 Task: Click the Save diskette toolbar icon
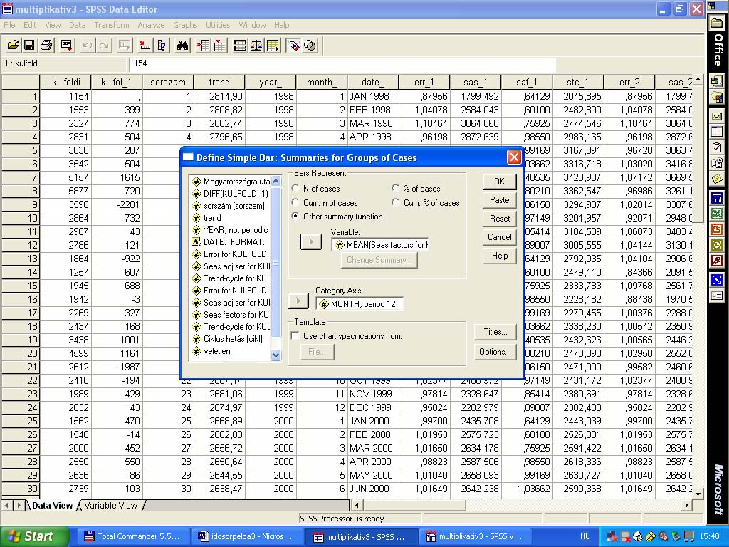tap(28, 45)
